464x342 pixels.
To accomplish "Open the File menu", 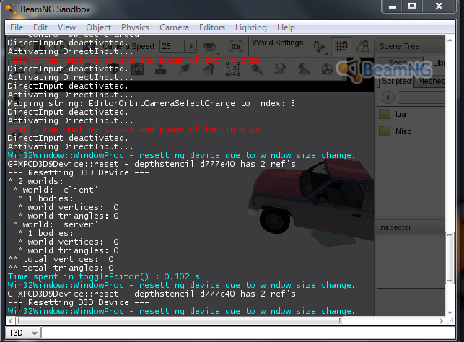I will point(17,27).
